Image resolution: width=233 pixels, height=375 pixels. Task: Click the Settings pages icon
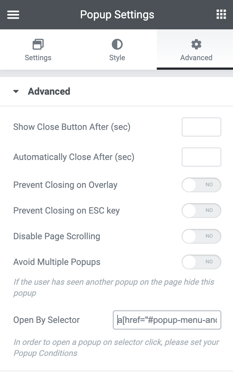(38, 44)
